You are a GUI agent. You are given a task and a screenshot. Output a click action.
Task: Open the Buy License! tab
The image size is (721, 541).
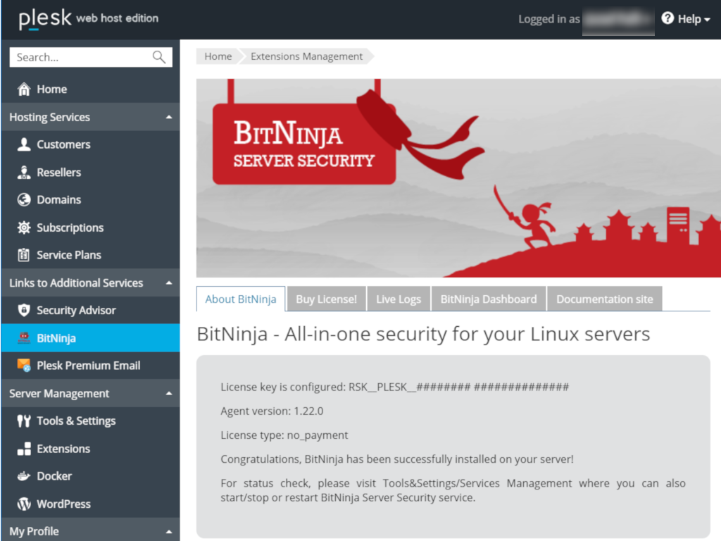click(x=326, y=299)
